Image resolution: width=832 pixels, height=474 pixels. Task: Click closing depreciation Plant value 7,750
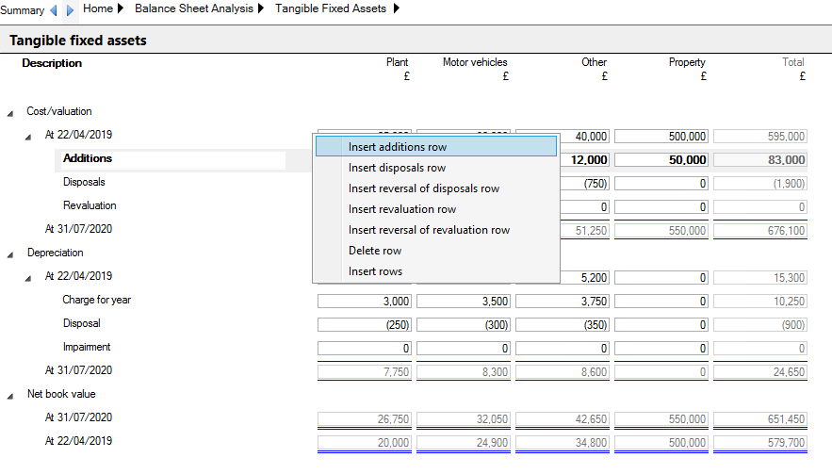(364, 372)
